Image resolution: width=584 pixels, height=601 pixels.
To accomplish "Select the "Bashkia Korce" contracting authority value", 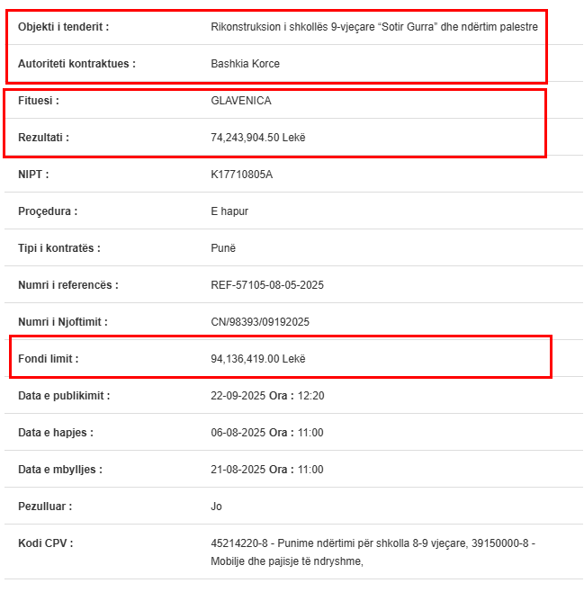I will coord(245,64).
